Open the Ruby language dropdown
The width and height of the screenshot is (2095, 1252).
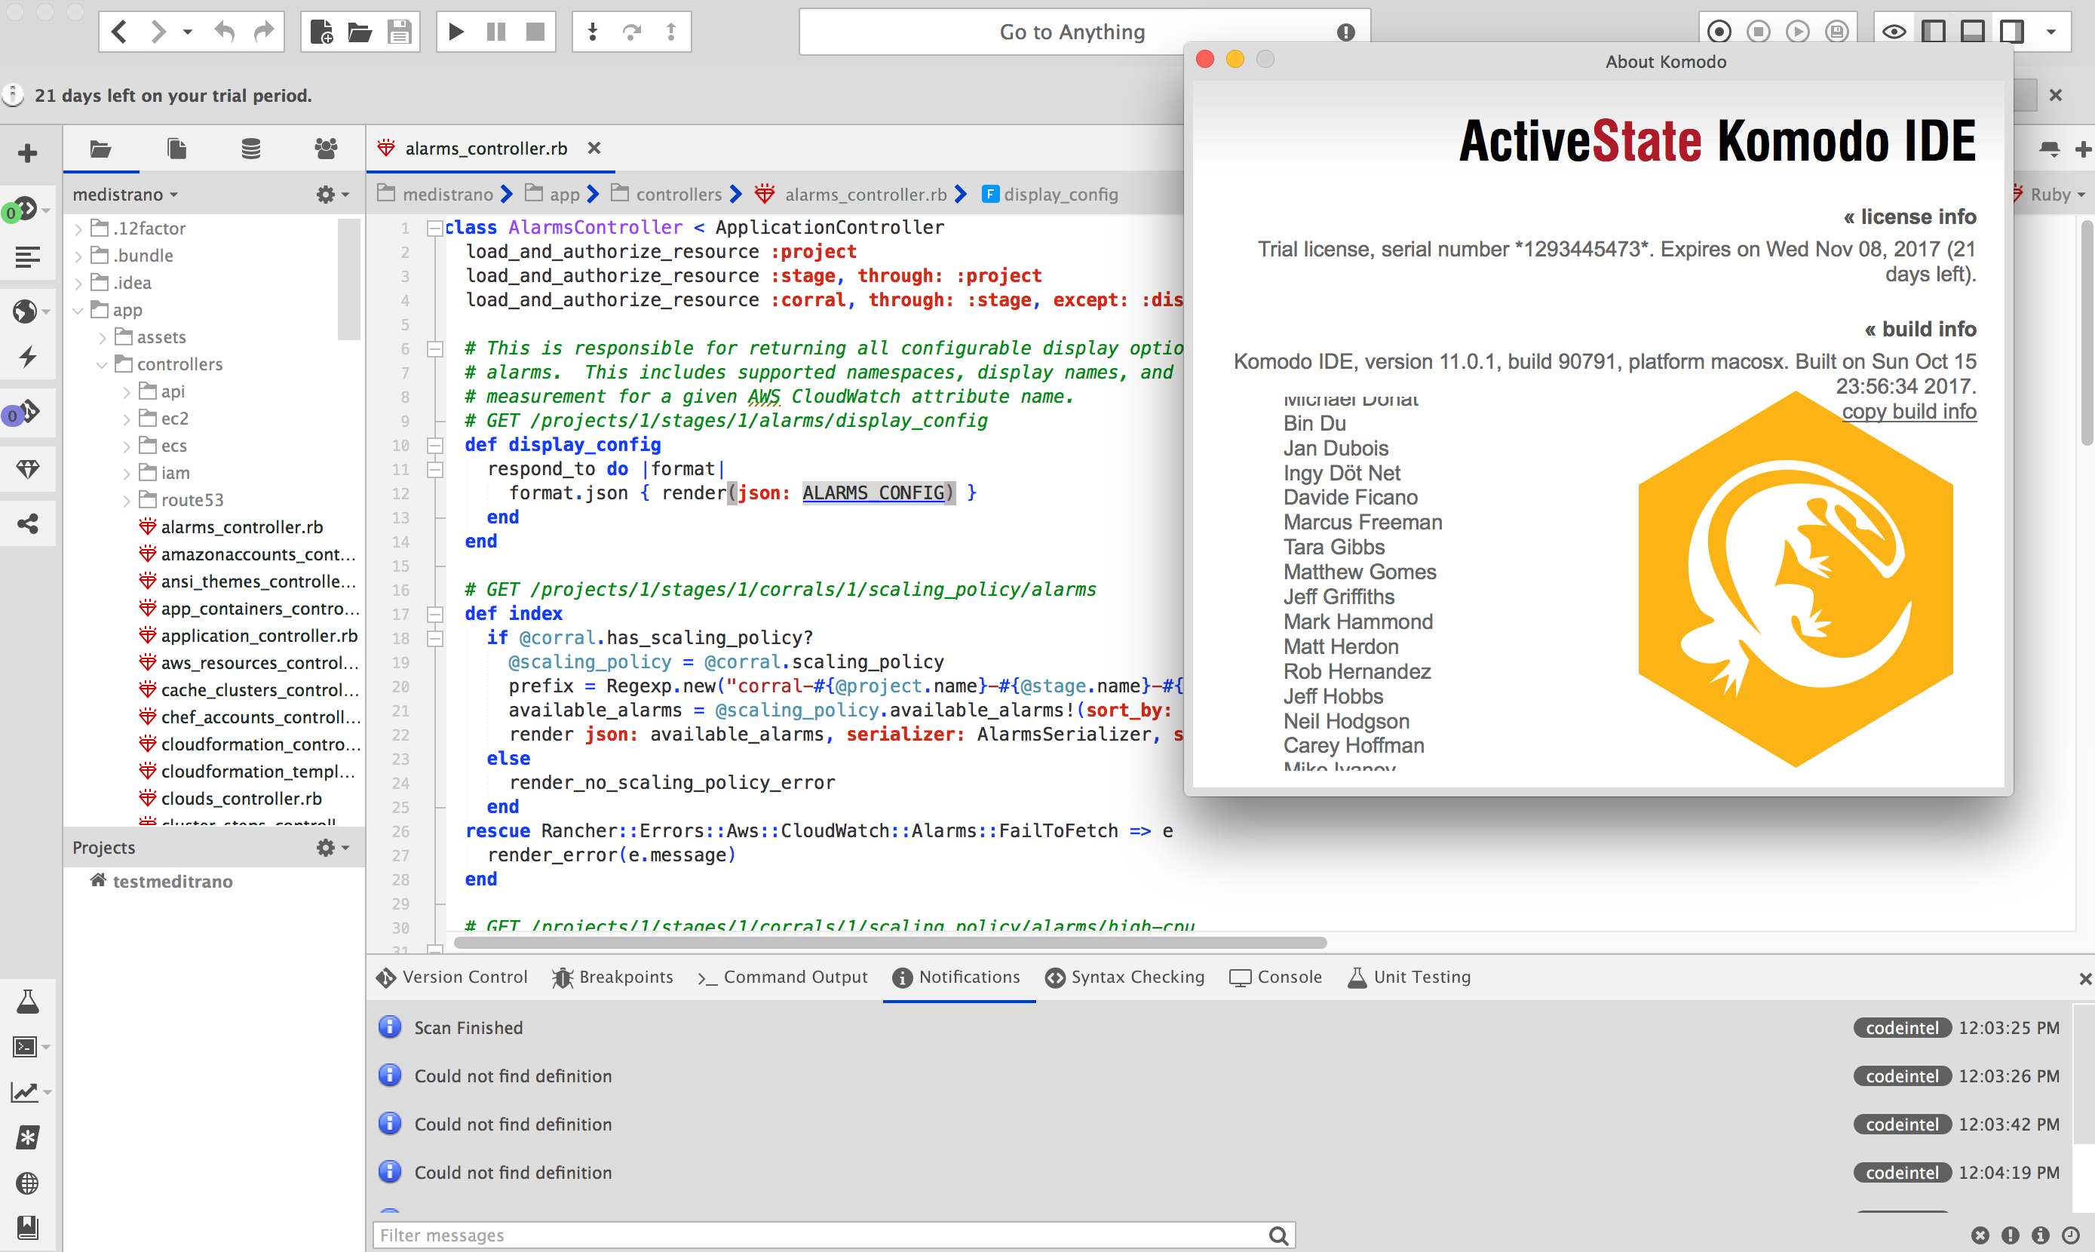pyautogui.click(x=2057, y=194)
